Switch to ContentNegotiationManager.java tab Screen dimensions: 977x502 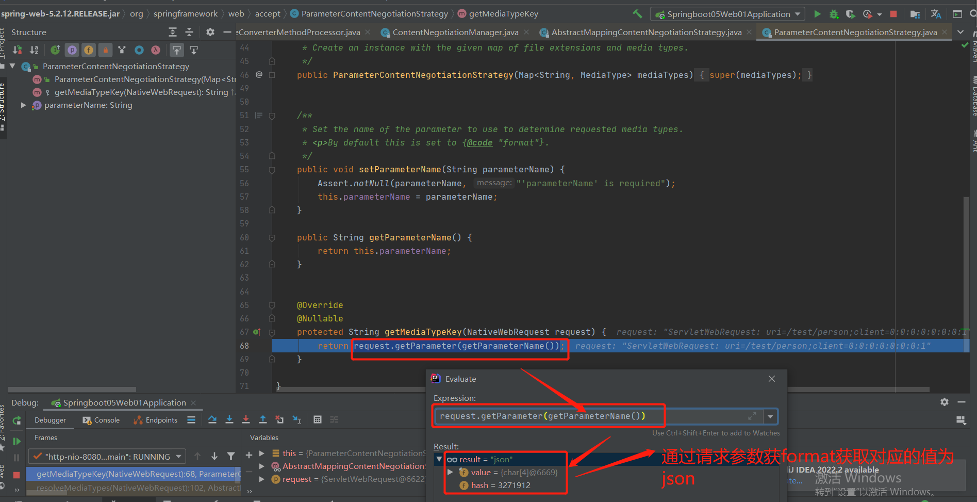455,32
